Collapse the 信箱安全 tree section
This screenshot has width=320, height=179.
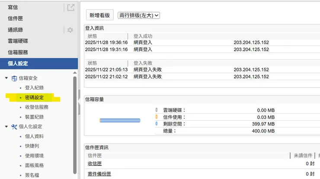6,78
